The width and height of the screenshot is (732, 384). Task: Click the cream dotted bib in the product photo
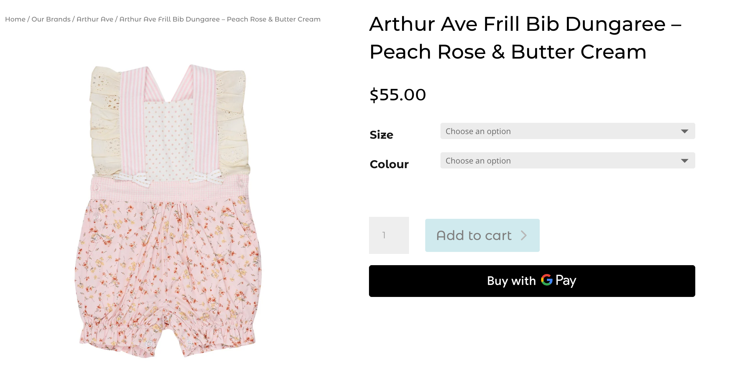pos(169,139)
